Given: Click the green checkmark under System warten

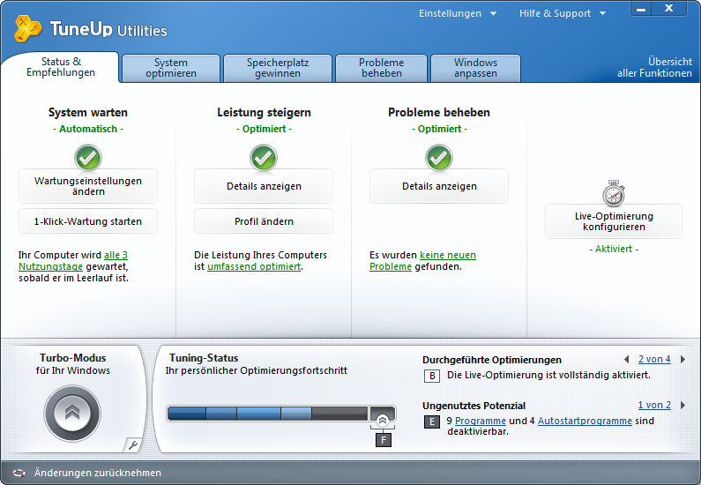Looking at the screenshot, I should [x=88, y=158].
